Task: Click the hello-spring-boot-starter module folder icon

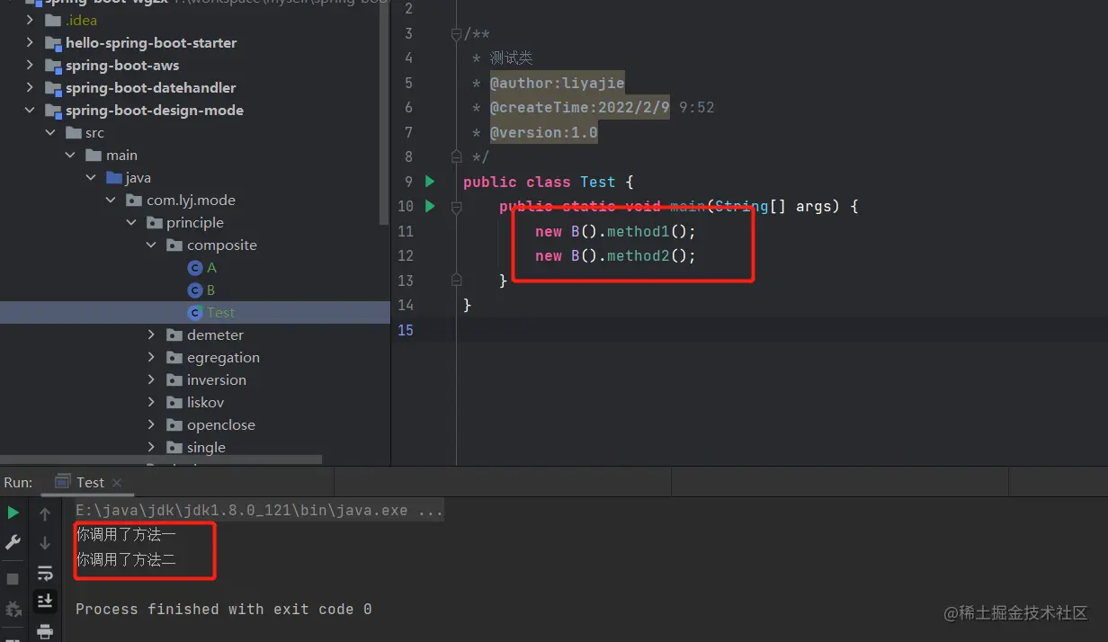Action: (53, 43)
